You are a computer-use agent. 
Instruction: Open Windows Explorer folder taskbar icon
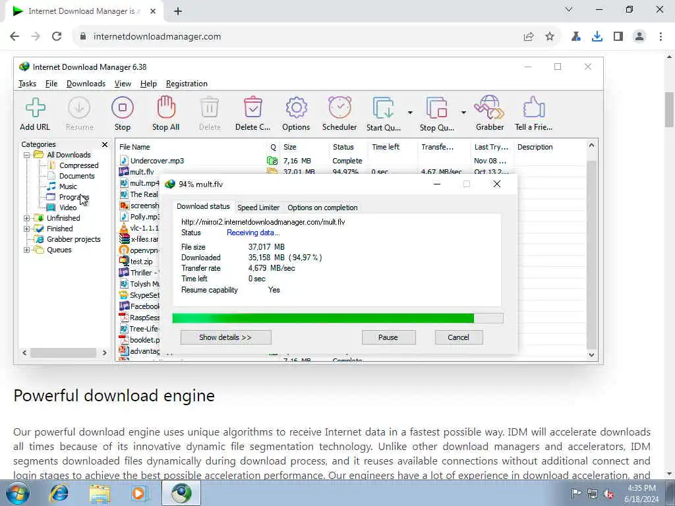pyautogui.click(x=100, y=493)
